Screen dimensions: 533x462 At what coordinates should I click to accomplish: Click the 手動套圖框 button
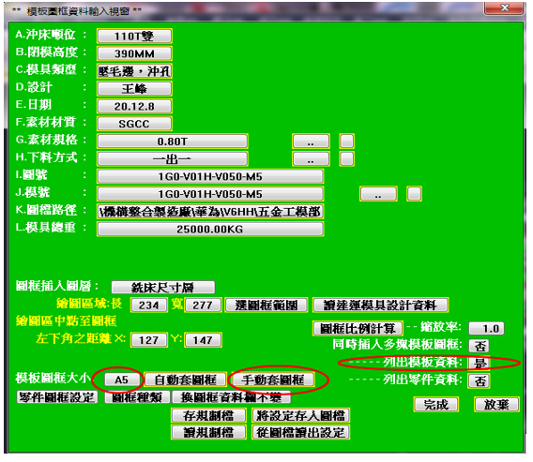273,380
